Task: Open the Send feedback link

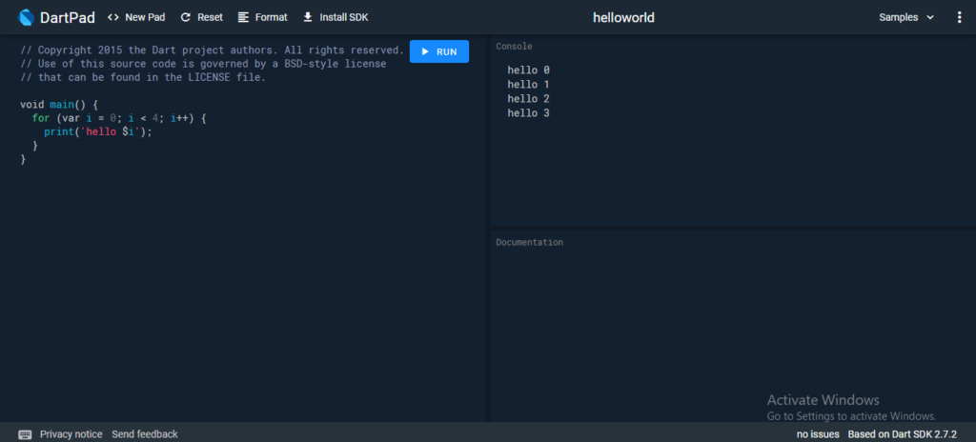Action: pyautogui.click(x=145, y=434)
